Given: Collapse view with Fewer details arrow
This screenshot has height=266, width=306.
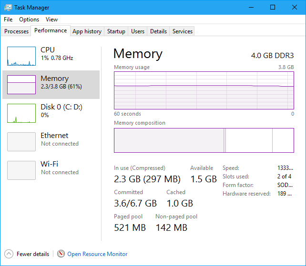Looking at the screenshot, I should 9,254.
